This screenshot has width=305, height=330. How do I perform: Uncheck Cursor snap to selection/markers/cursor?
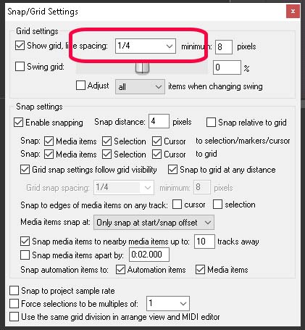point(156,141)
